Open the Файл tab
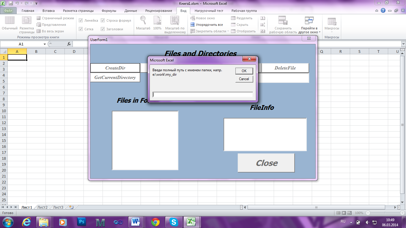Screen dimensions: 406x228 click(8, 11)
